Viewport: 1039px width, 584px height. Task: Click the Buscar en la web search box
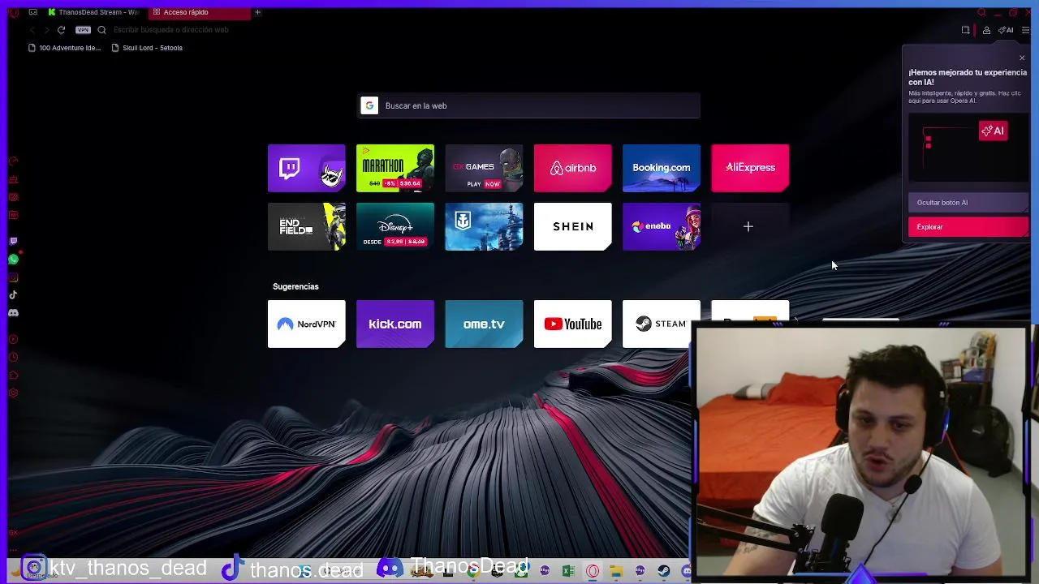[528, 105]
